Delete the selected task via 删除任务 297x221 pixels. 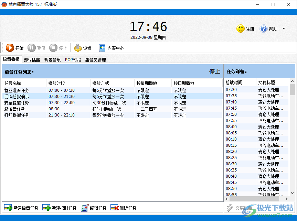[x=122, y=207]
